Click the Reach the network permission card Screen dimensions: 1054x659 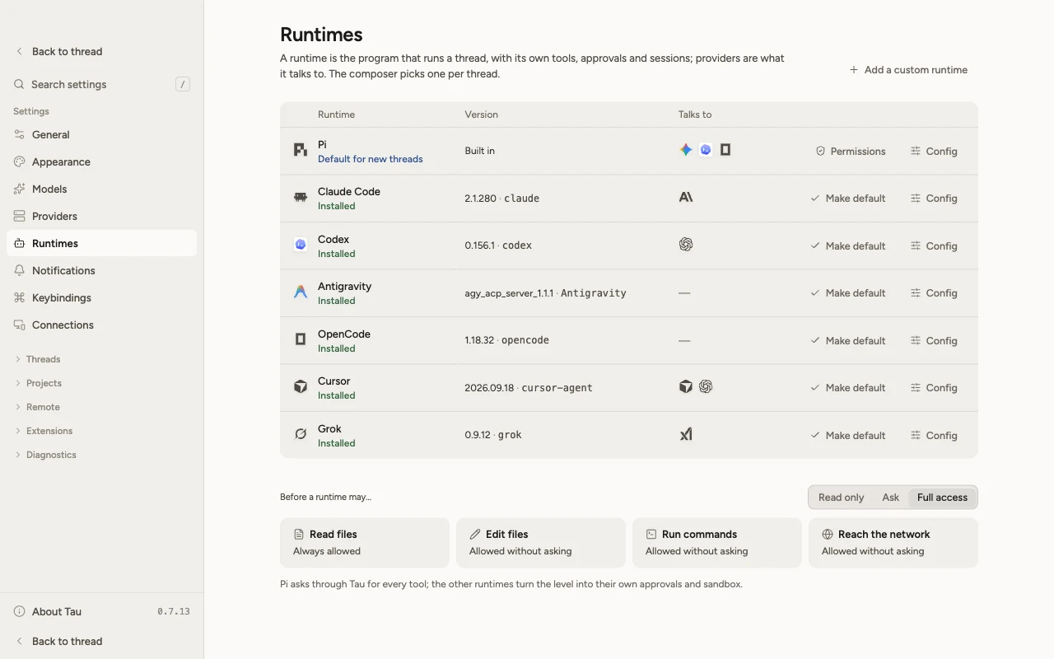(893, 543)
